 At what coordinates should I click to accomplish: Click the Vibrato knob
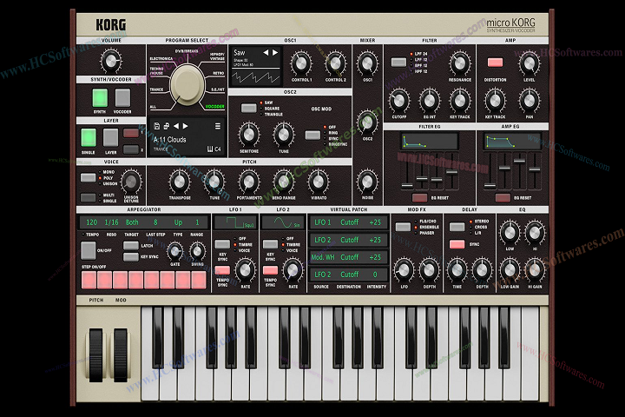(318, 182)
